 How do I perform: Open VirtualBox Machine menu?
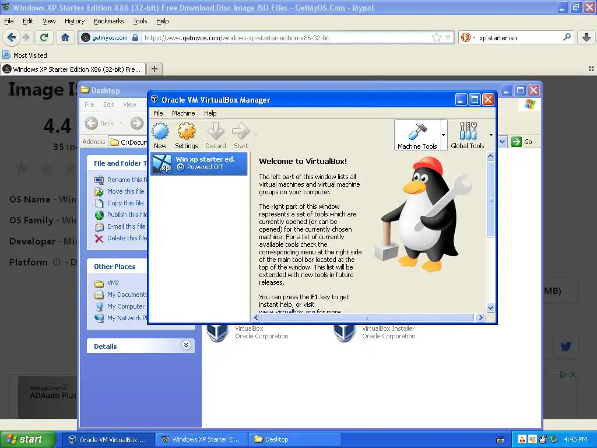[x=183, y=113]
